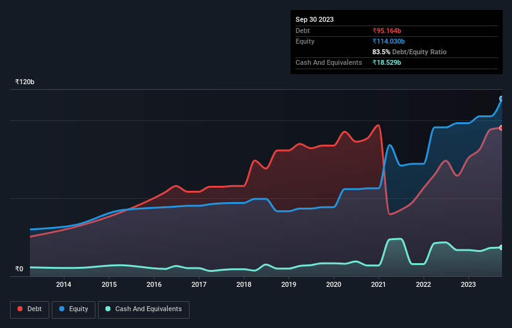Click the 2015 x-axis label

[x=109, y=284]
